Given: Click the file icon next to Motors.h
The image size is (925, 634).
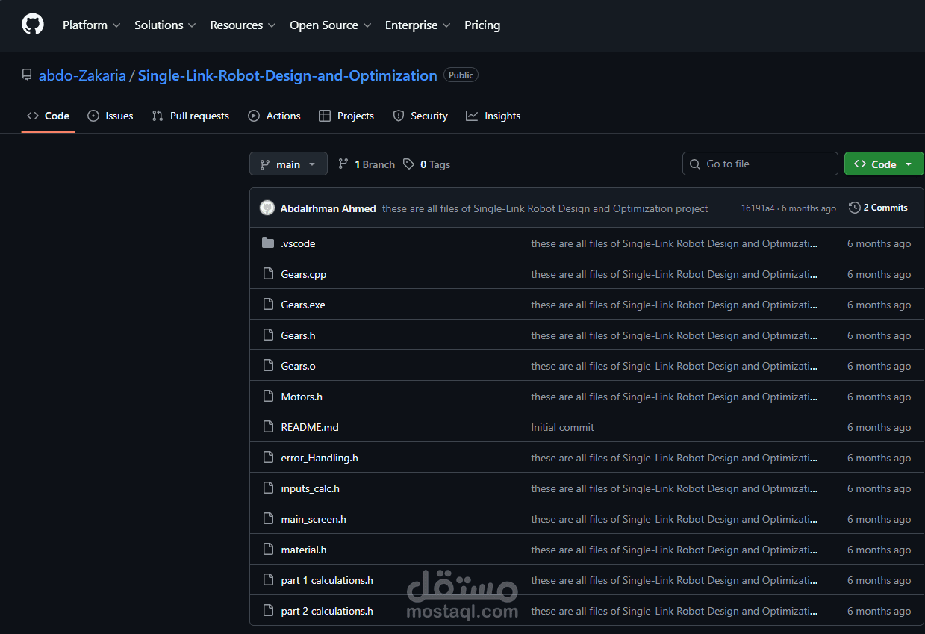Looking at the screenshot, I should 268,397.
